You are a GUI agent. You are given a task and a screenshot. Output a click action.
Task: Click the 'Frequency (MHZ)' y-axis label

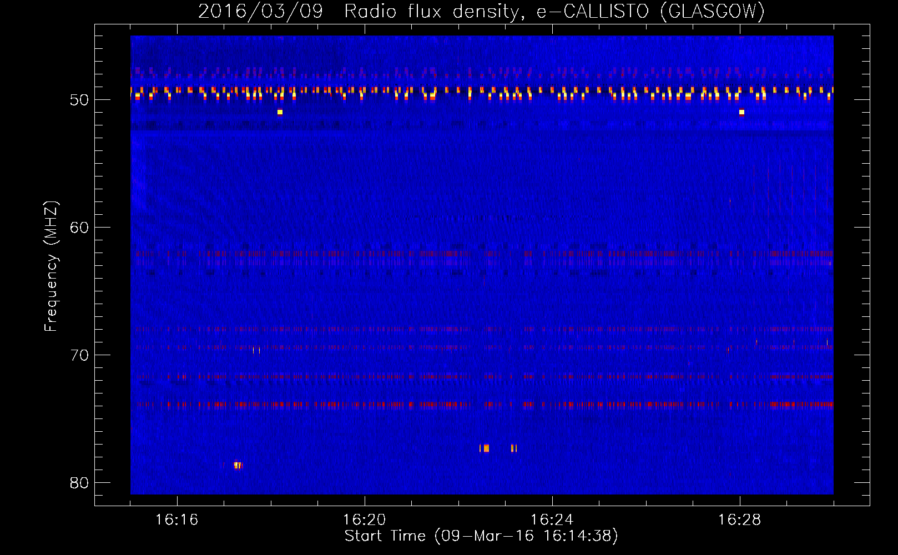(x=51, y=266)
